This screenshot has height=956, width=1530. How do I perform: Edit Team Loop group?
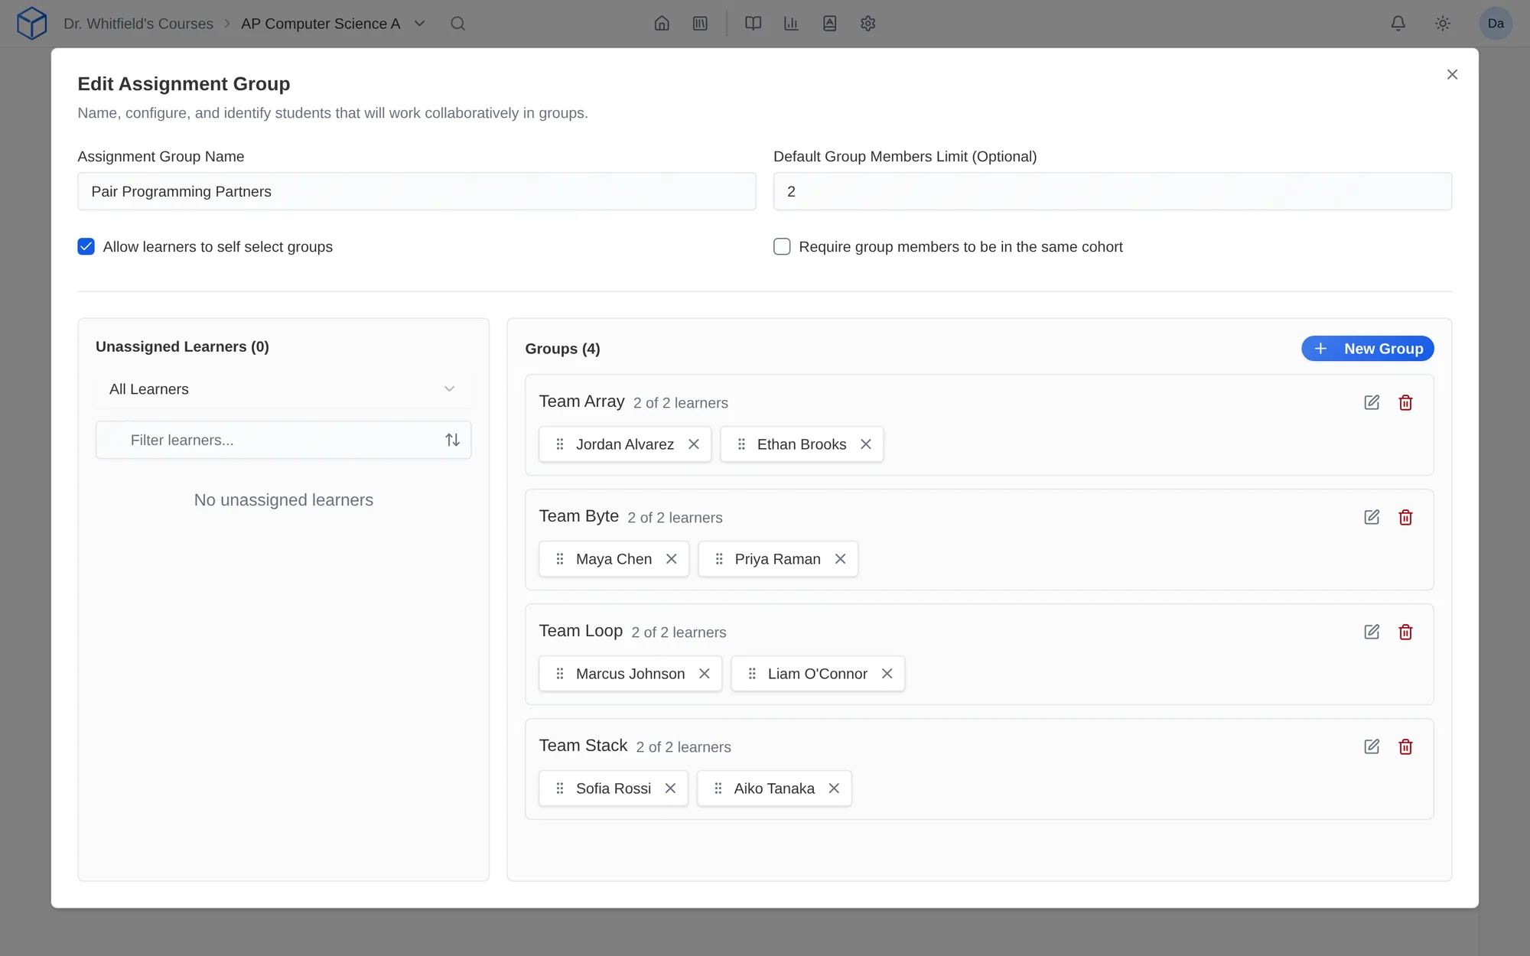pyautogui.click(x=1372, y=632)
